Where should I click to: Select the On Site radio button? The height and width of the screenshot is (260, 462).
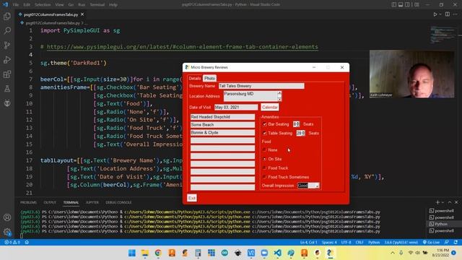(x=265, y=159)
